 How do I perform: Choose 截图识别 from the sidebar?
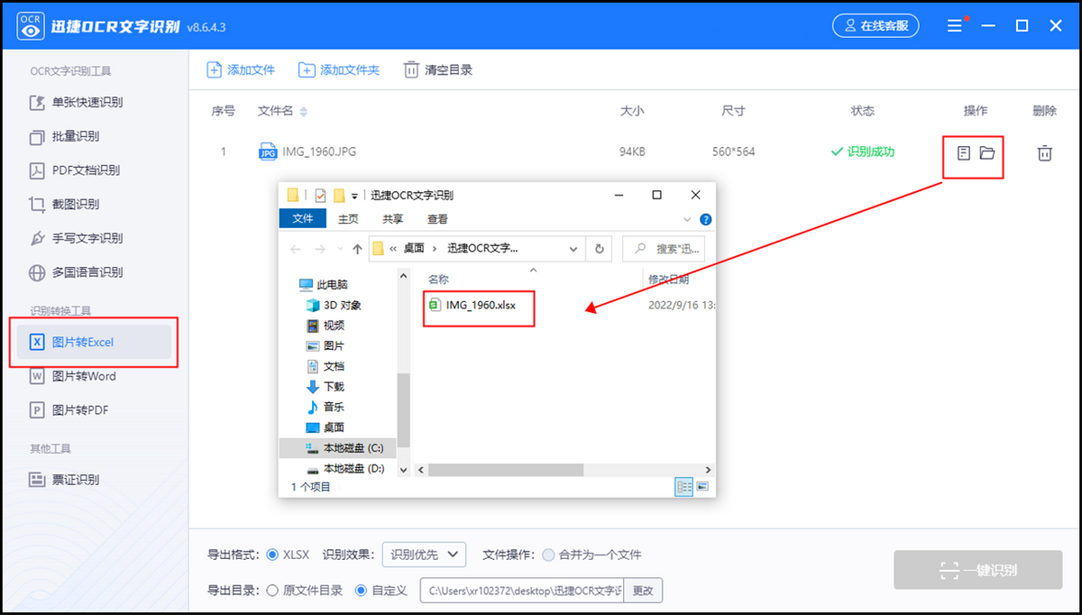point(65,205)
